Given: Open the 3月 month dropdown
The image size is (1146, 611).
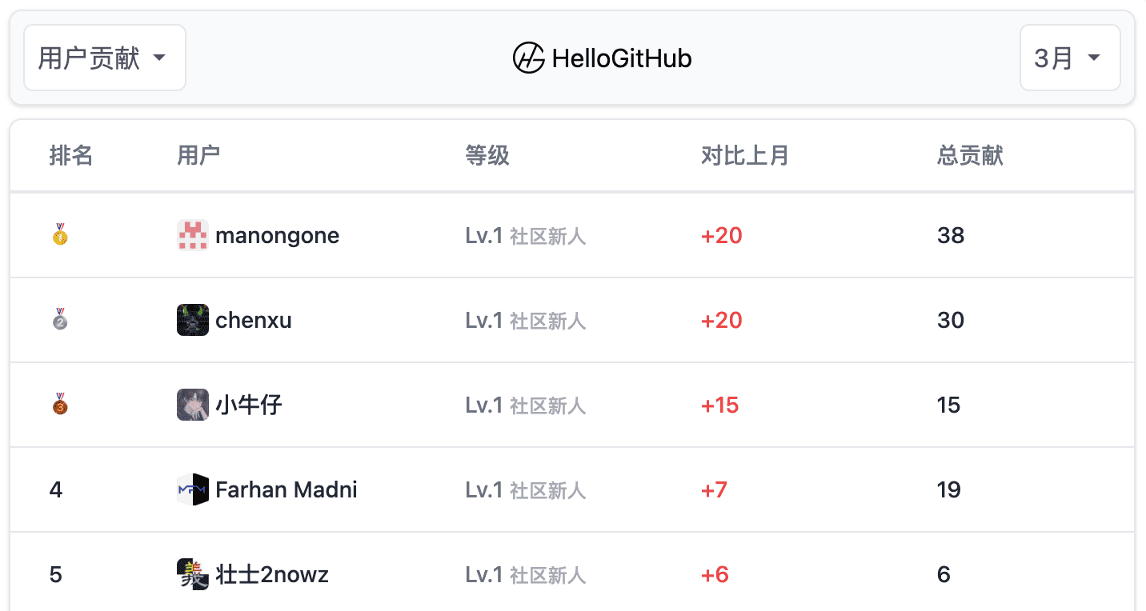Looking at the screenshot, I should (x=1069, y=58).
